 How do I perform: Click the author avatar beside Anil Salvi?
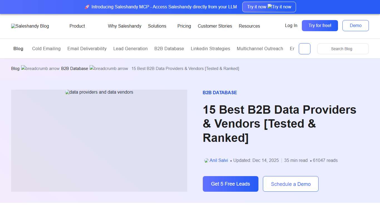pos(206,160)
